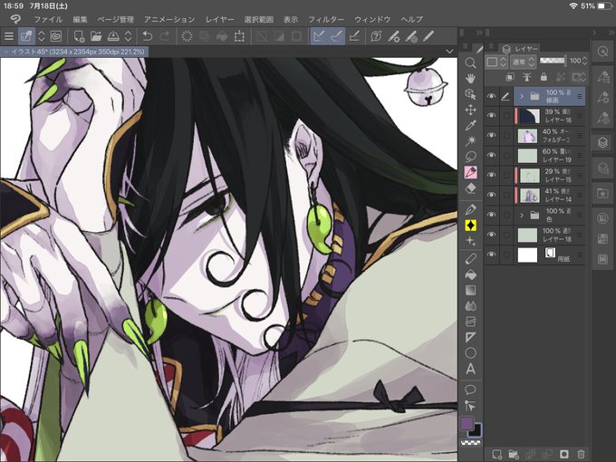Toggle visibility of layer レイヤー 18
The width and height of the screenshot is (616, 462).
(x=492, y=235)
